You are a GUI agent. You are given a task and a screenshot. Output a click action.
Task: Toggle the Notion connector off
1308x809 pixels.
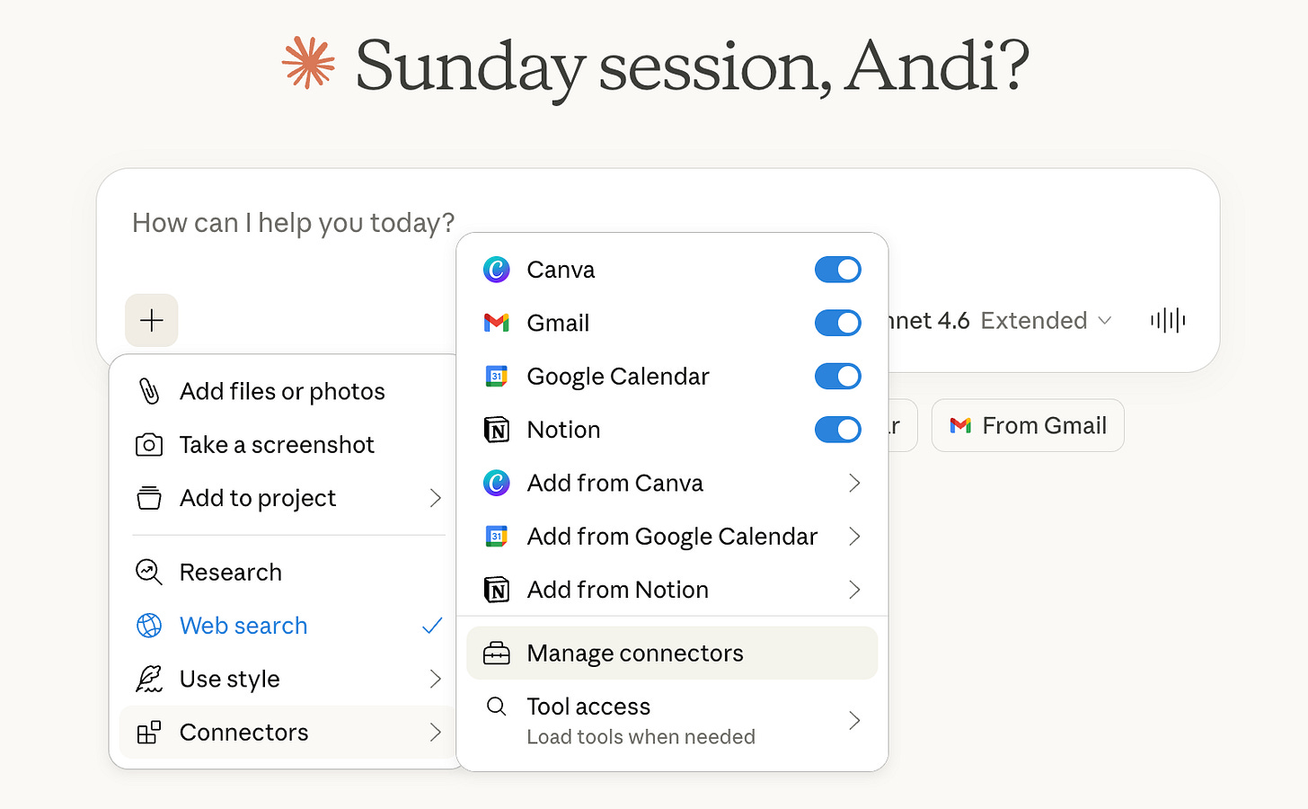pos(837,430)
